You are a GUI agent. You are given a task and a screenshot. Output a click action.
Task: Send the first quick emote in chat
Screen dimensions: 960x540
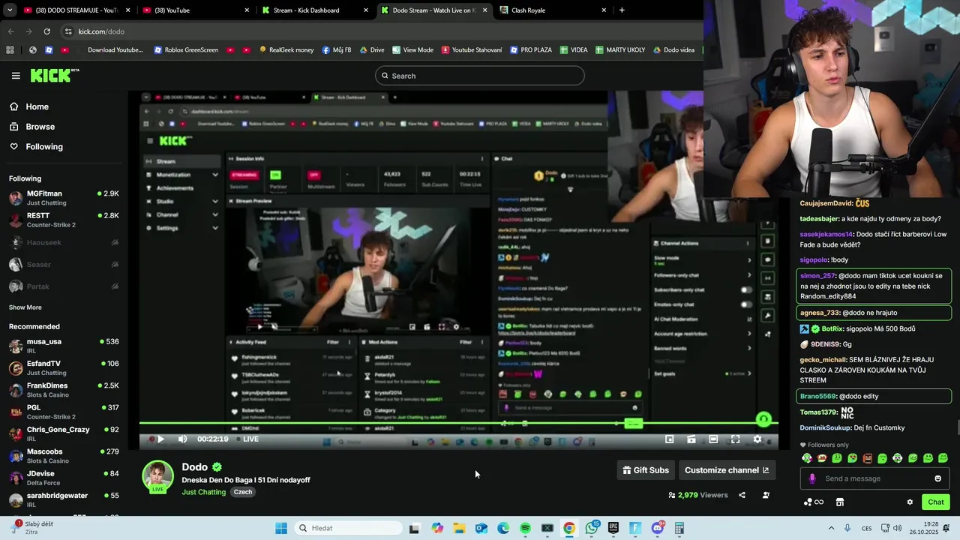(x=807, y=458)
